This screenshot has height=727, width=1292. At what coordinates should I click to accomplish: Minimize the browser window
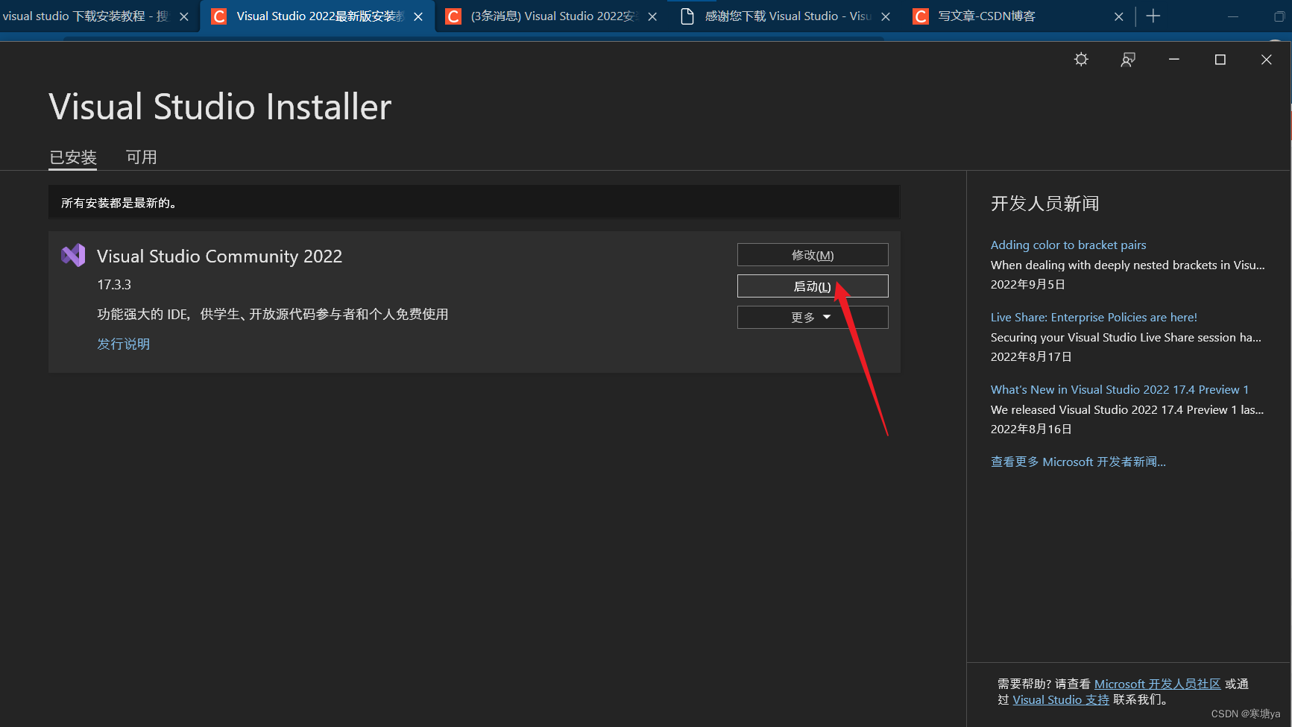[1233, 16]
